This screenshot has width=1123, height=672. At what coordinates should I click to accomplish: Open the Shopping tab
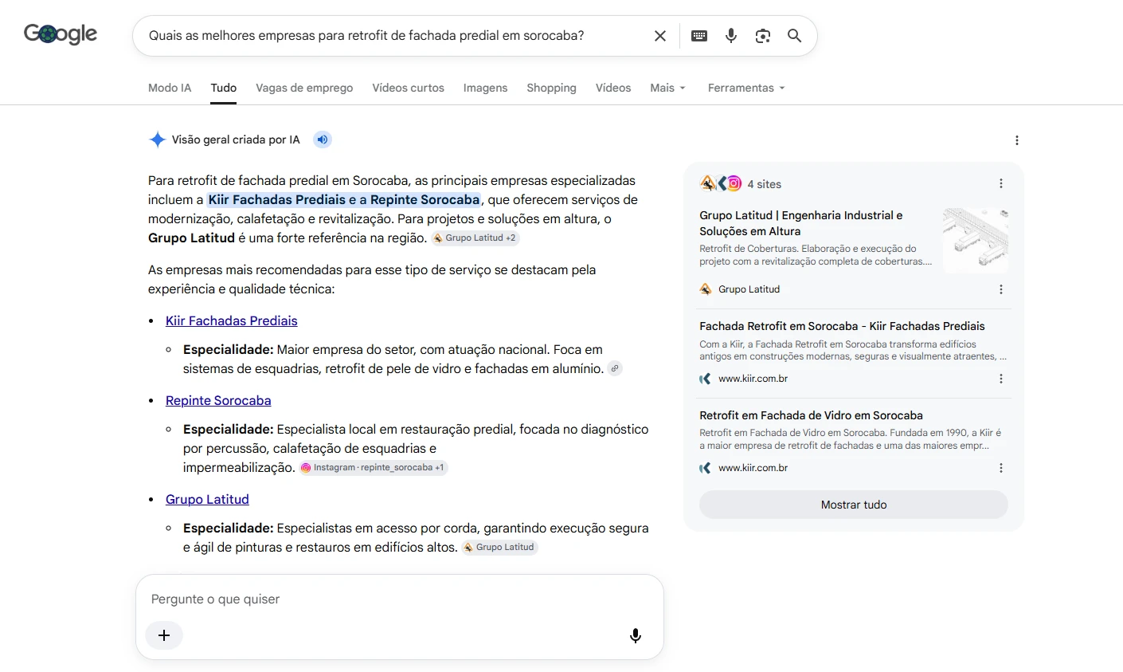click(551, 88)
